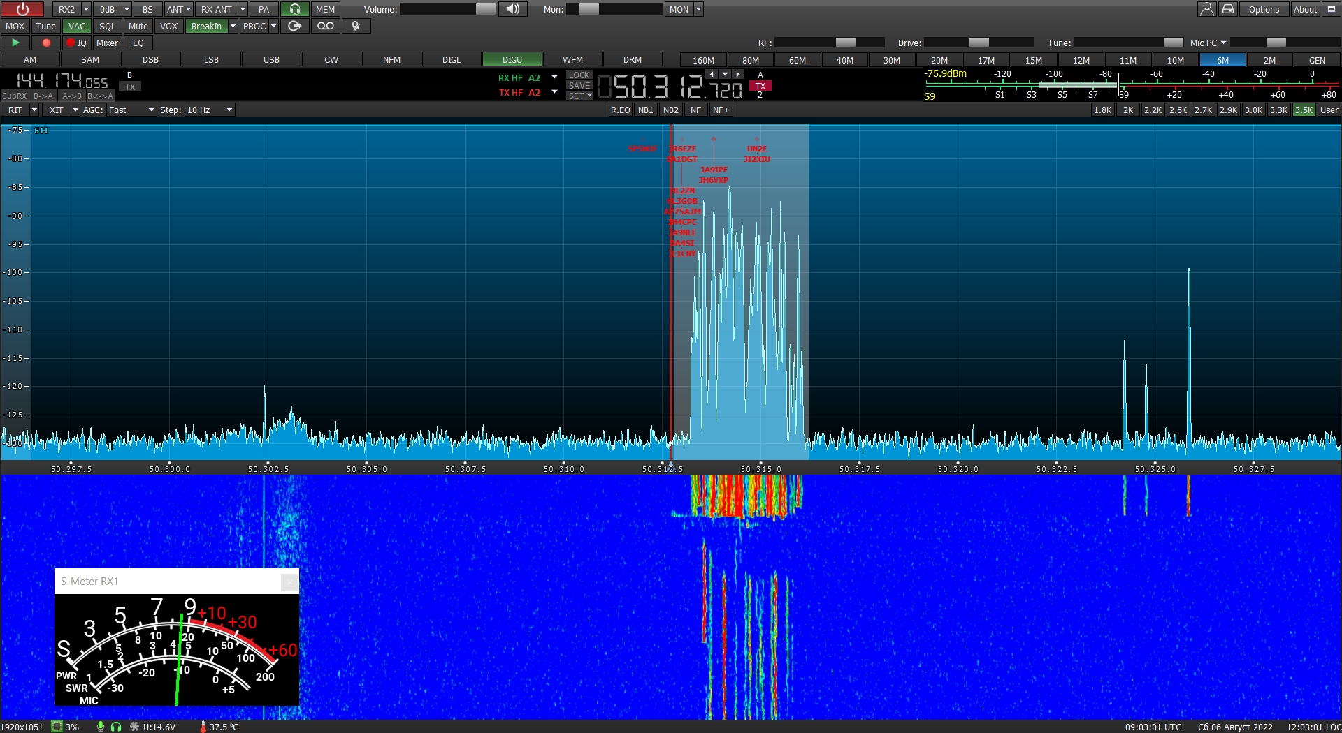The image size is (1342, 733).
Task: Open the PROC dropdown arrow
Action: point(273,26)
